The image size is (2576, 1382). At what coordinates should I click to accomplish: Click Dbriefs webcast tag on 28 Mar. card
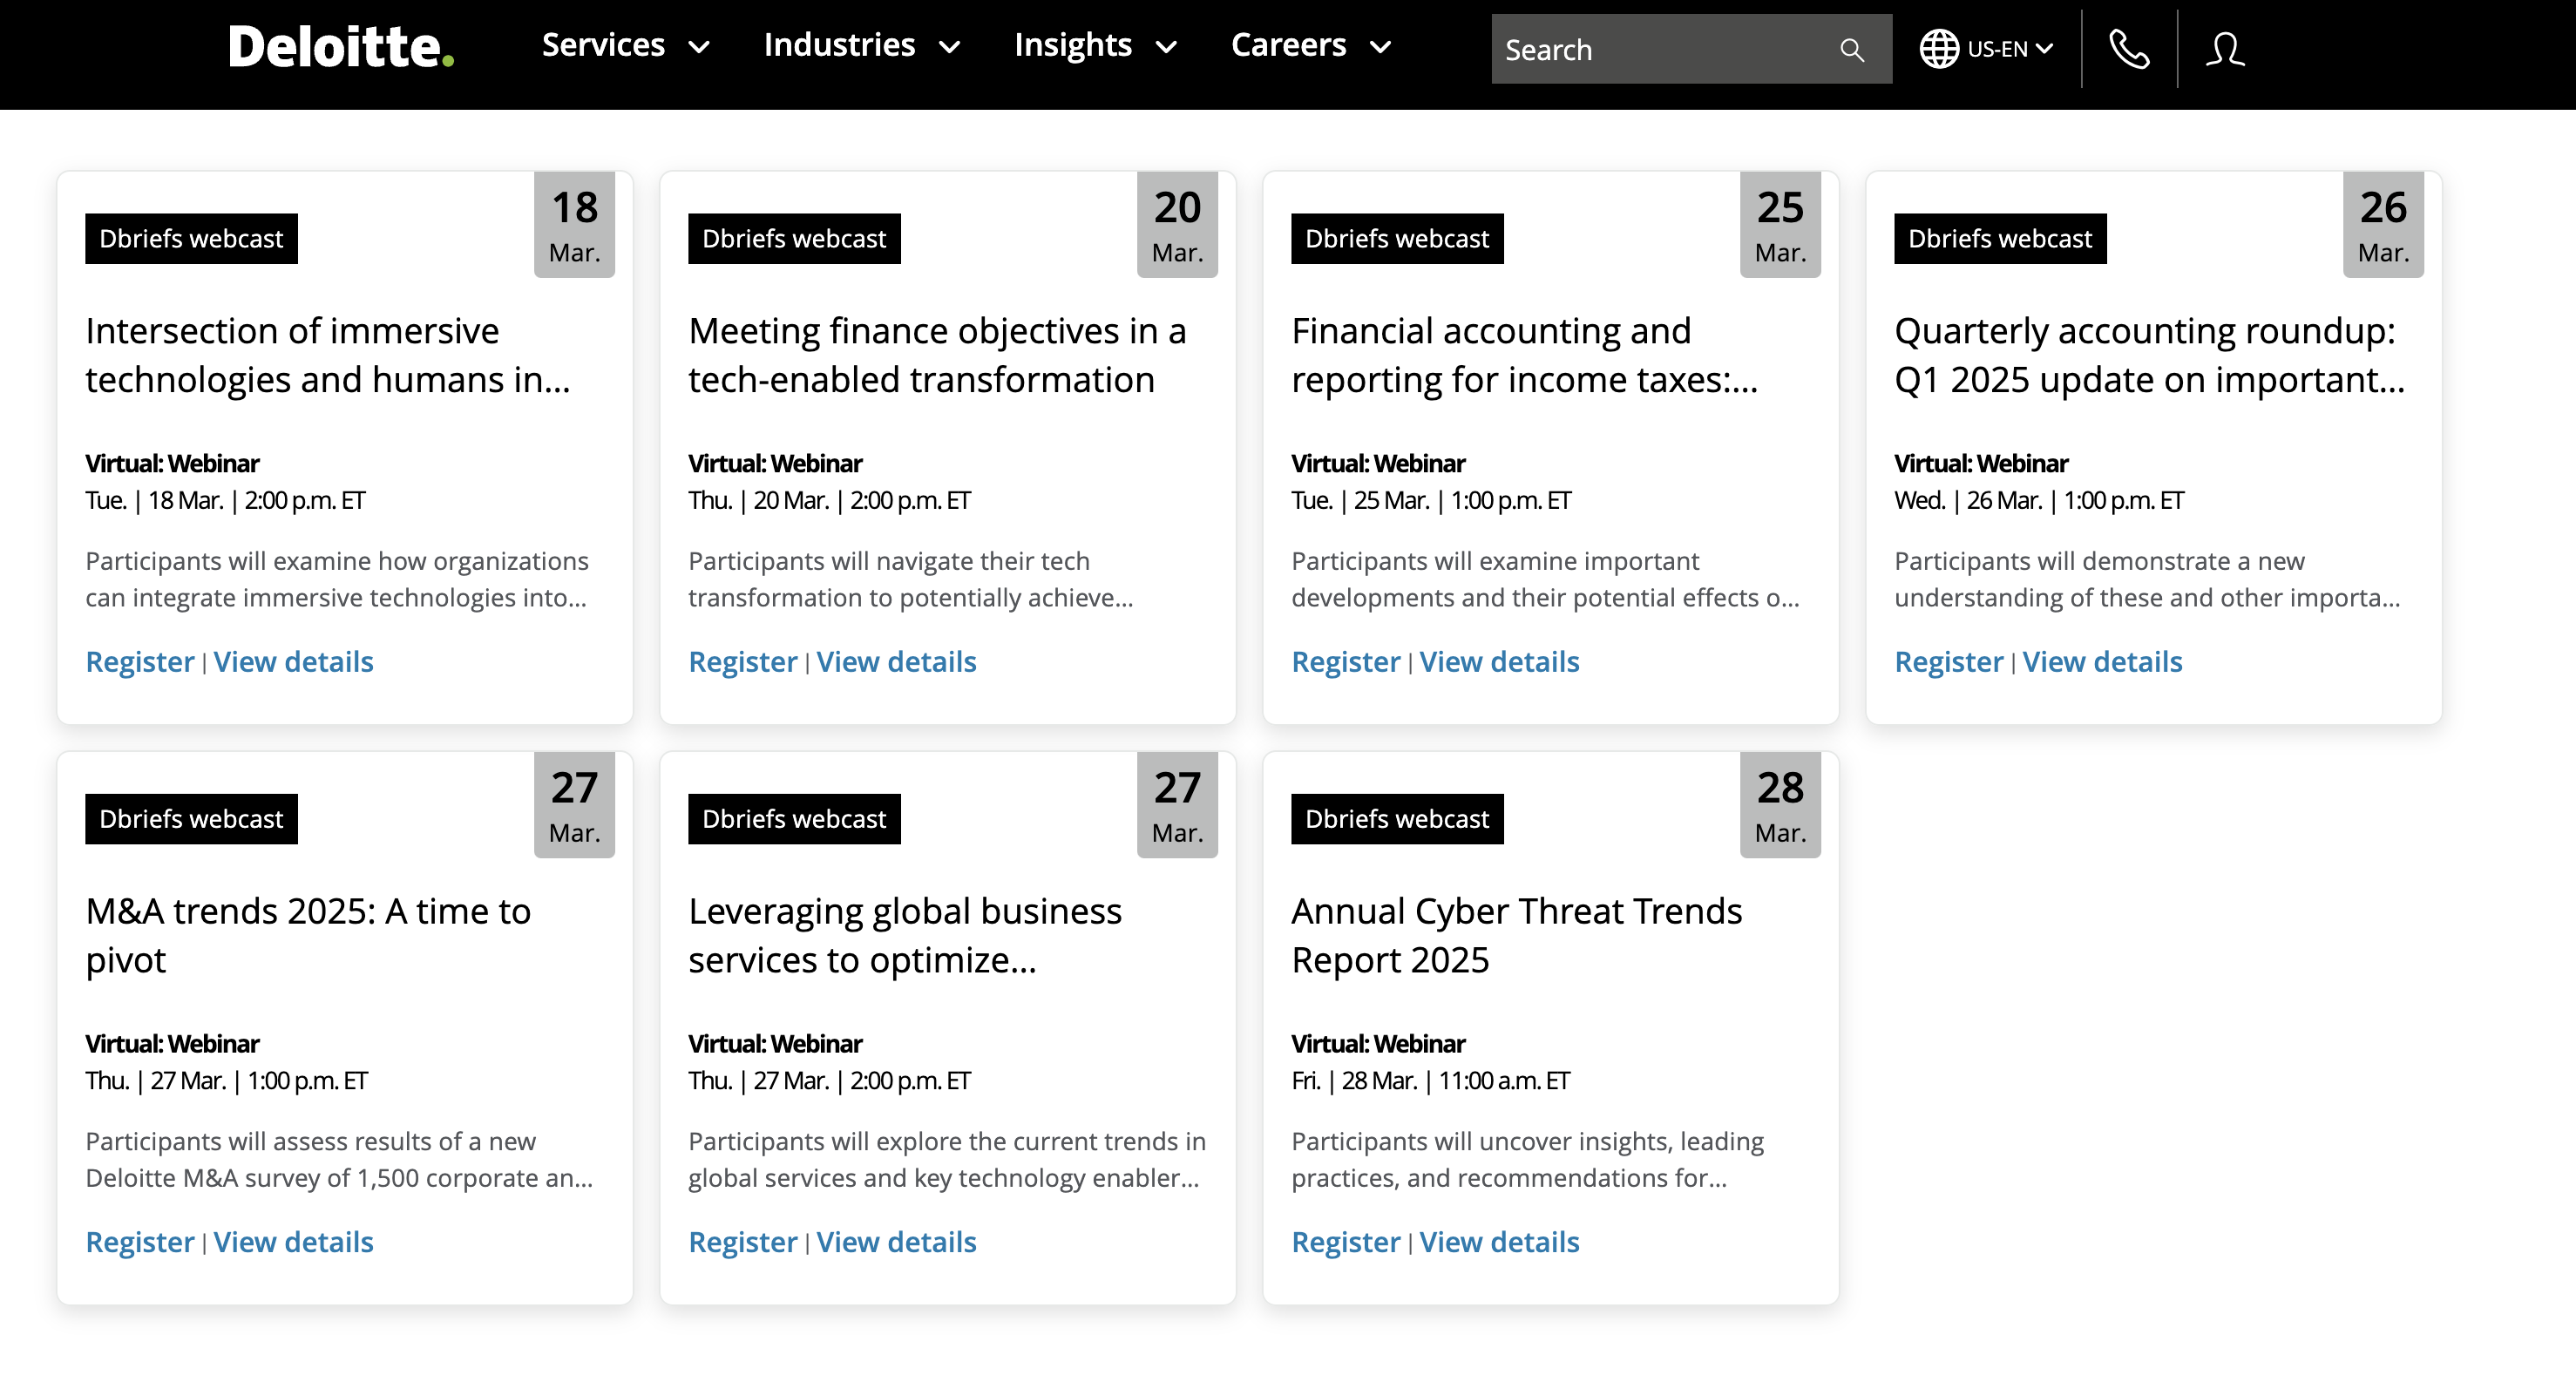tap(1397, 819)
